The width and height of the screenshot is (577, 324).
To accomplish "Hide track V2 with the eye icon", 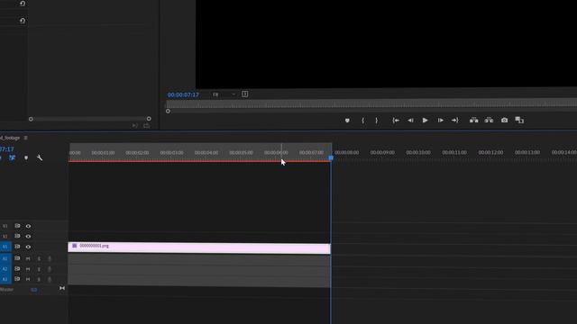I will tap(28, 237).
